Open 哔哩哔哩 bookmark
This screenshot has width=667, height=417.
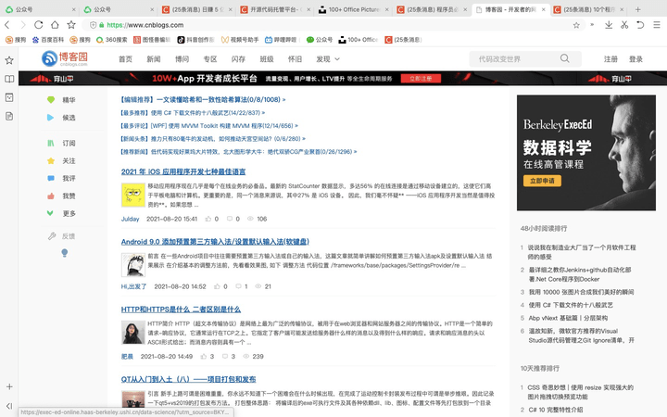(x=281, y=40)
